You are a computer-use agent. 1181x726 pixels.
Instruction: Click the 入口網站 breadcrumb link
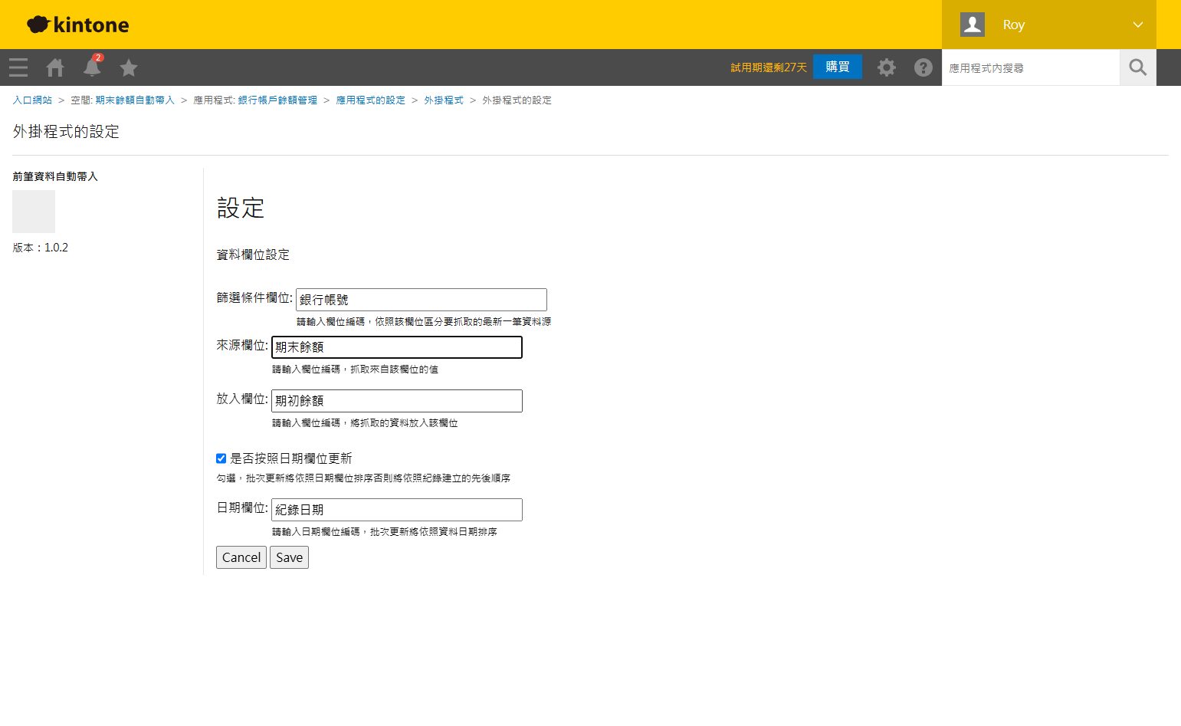pyautogui.click(x=32, y=100)
